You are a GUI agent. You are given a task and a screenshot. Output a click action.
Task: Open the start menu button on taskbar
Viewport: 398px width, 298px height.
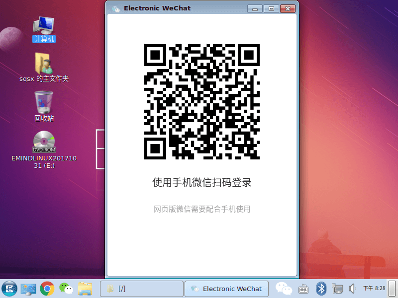tap(9, 289)
